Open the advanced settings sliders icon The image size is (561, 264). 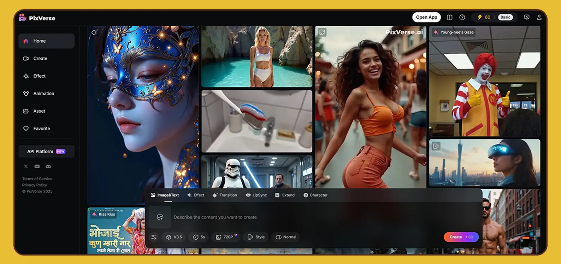pos(154,237)
